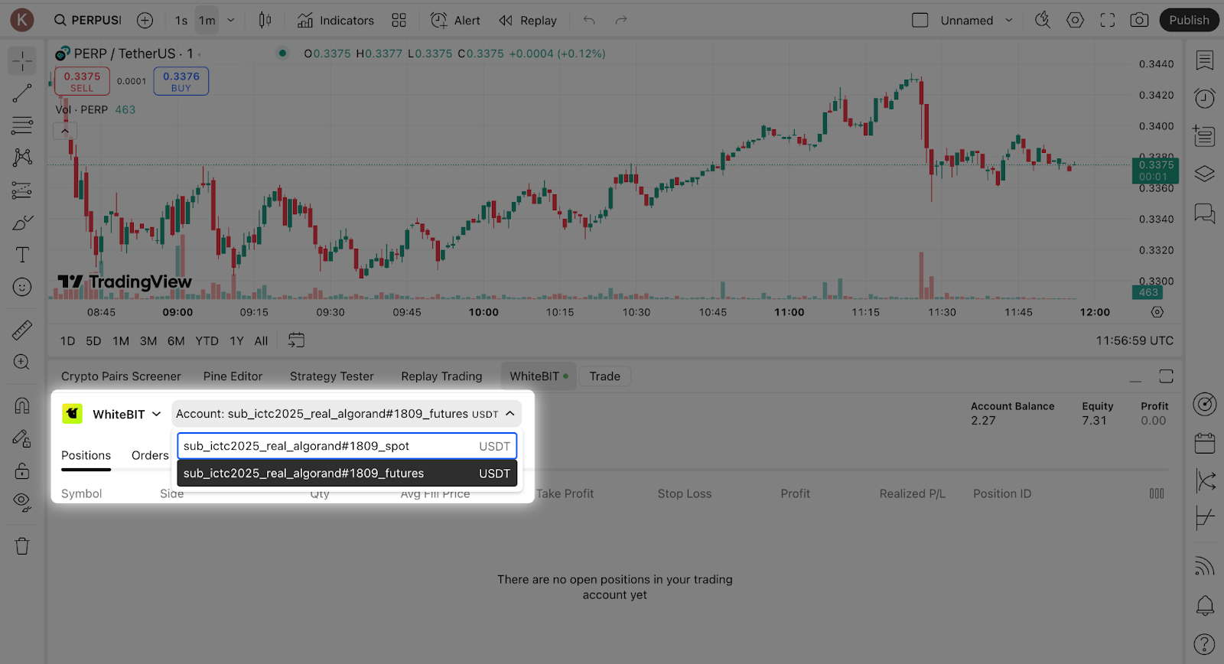Open the emoji icons tool
This screenshot has height=664, width=1224.
(x=22, y=287)
